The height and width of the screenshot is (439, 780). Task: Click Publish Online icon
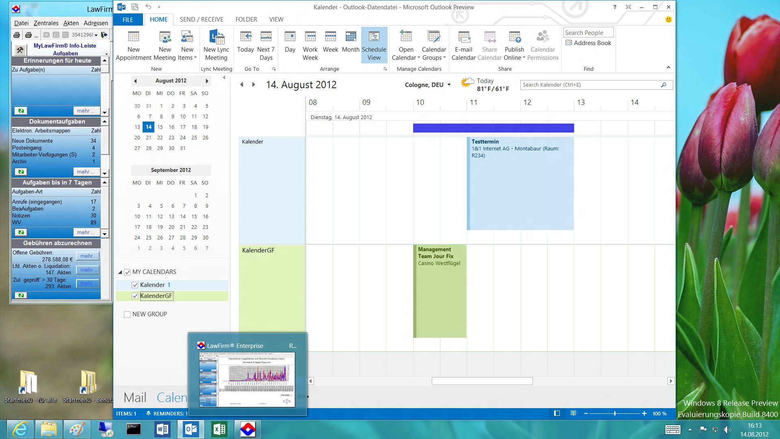point(514,37)
